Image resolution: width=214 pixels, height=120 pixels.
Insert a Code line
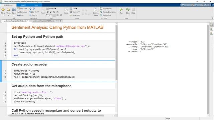66,11
